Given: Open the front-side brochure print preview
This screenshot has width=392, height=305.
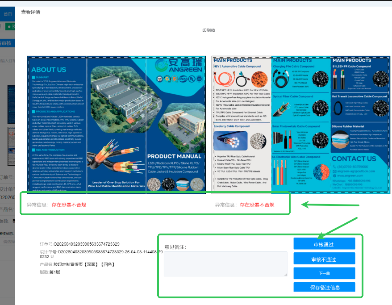Looking at the screenshot, I should coord(117,125).
